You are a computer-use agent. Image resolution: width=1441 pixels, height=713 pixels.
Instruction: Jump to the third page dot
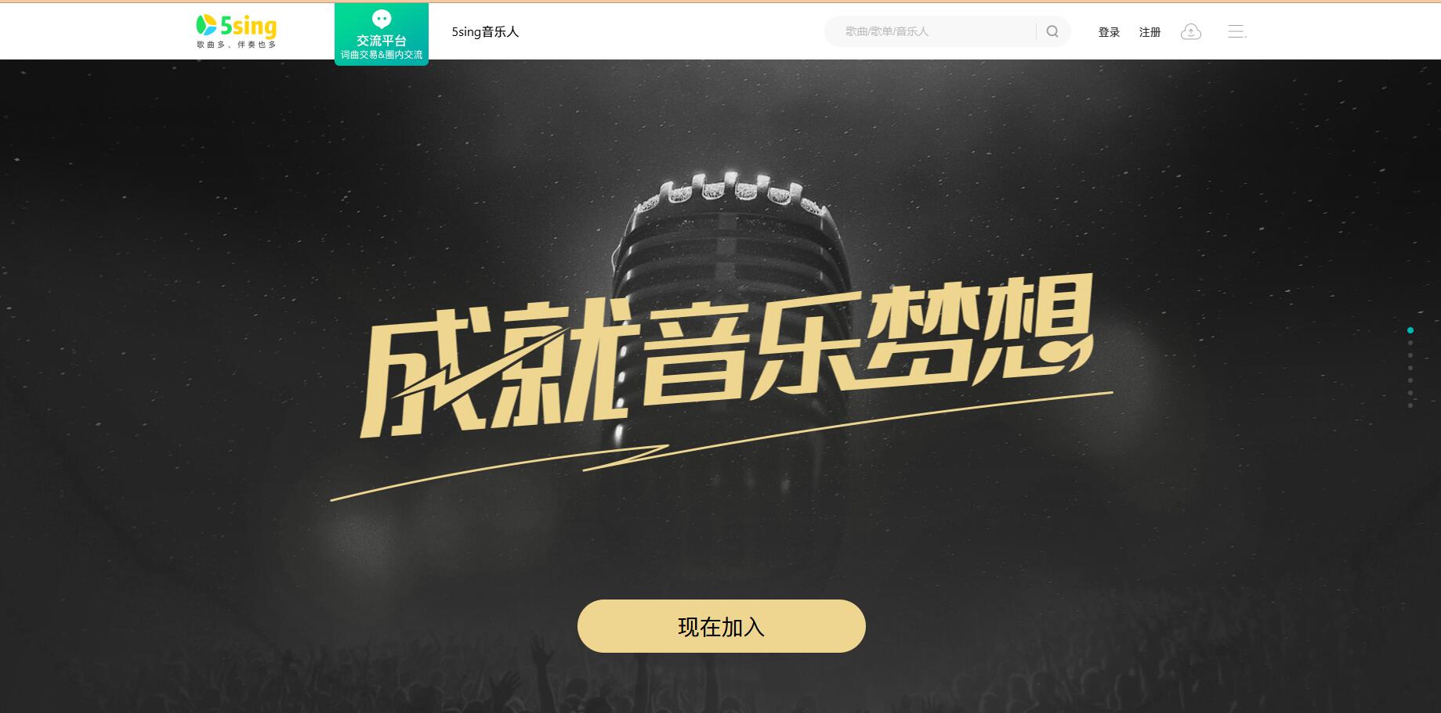coord(1410,355)
